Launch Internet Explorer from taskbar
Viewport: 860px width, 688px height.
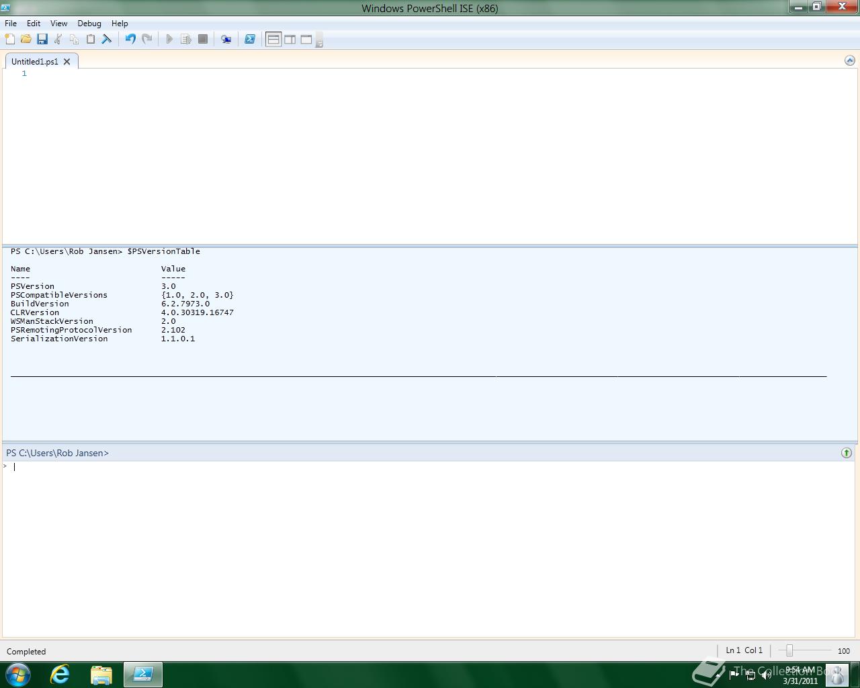point(60,675)
